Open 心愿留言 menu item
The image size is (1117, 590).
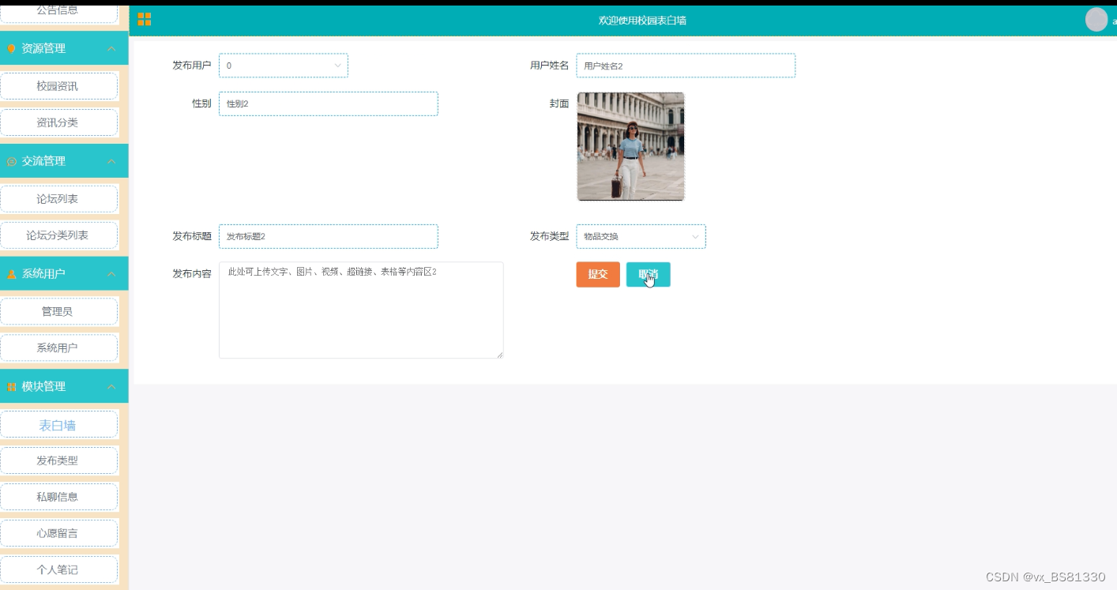pos(58,533)
